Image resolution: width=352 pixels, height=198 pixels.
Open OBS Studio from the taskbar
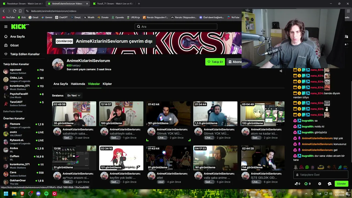click(30, 194)
